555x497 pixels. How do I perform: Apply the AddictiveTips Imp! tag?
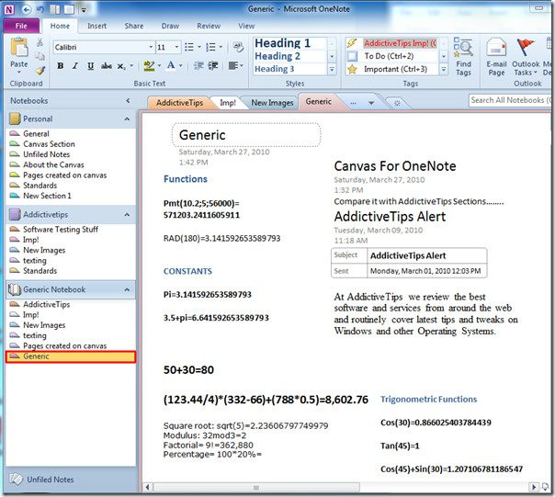pyautogui.click(x=392, y=43)
